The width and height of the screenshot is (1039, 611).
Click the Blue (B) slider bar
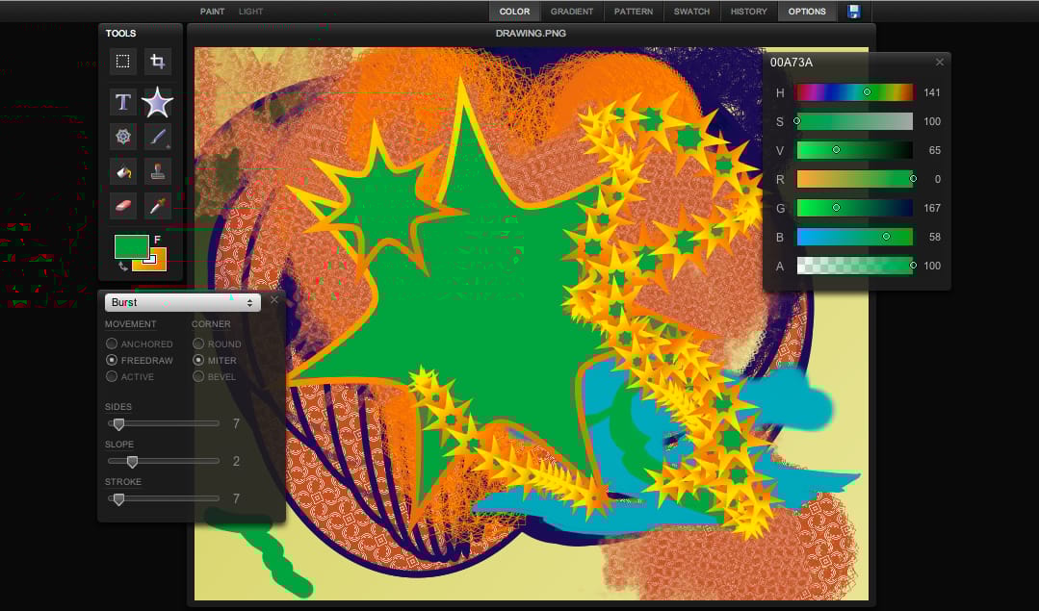coord(855,237)
